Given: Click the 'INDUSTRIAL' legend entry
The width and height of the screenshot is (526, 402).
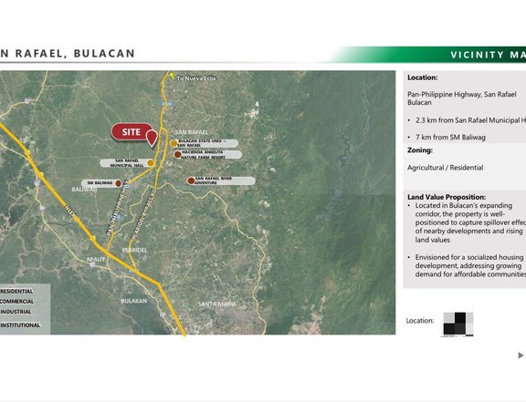Looking at the screenshot, I should tap(16, 312).
